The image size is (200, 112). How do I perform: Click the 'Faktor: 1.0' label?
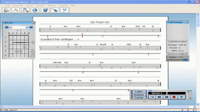pyautogui.click(x=176, y=57)
